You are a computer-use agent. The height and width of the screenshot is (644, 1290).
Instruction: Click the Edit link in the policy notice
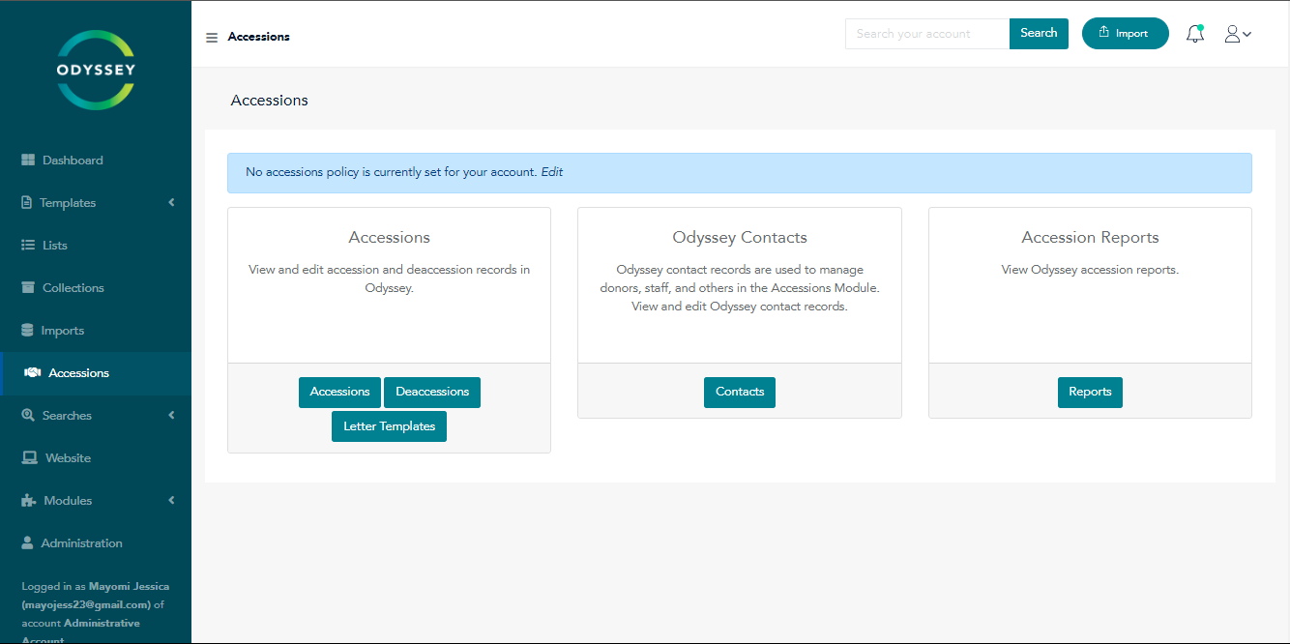coord(552,172)
